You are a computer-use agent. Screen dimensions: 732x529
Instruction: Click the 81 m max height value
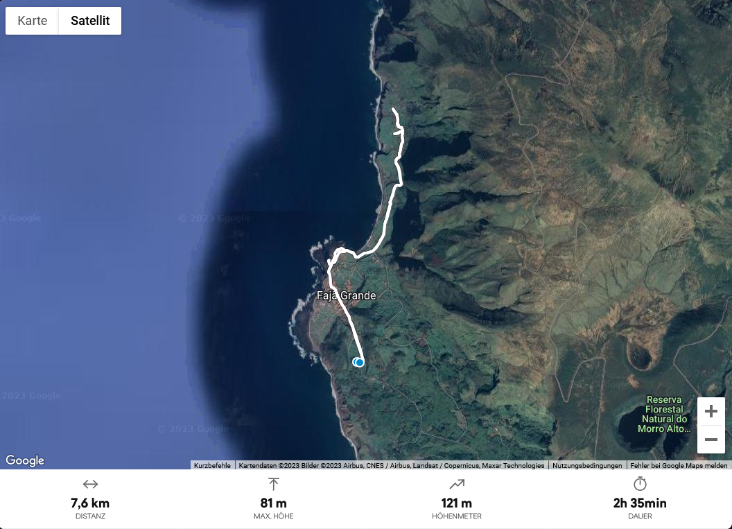pyautogui.click(x=274, y=503)
